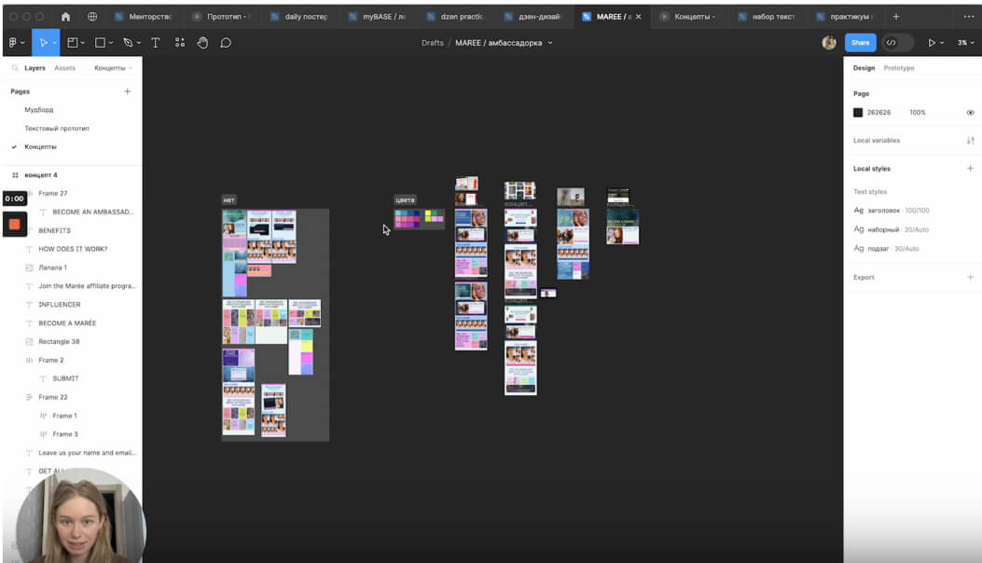Viewport: 982px width, 563px height.
Task: Open the file name dropdown chevron
Action: click(x=550, y=43)
